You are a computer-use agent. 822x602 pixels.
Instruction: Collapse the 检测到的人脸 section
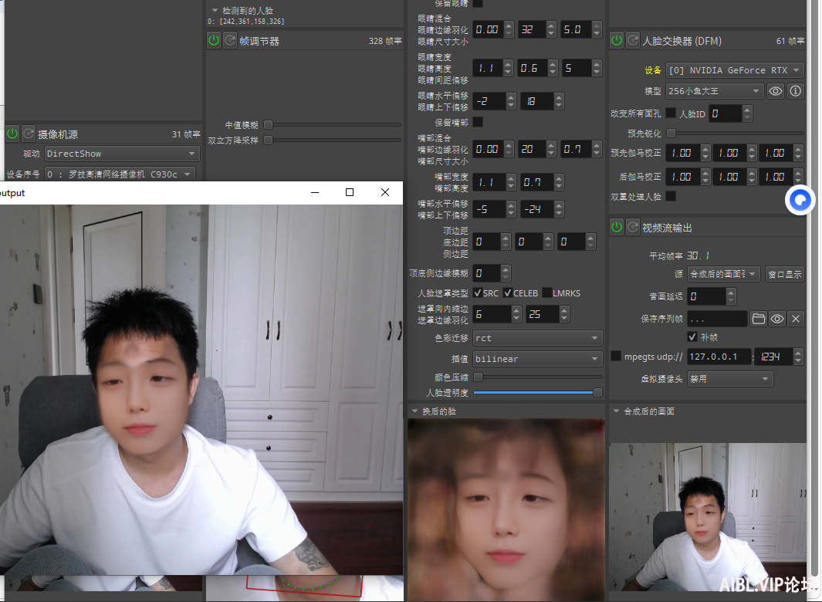click(215, 11)
